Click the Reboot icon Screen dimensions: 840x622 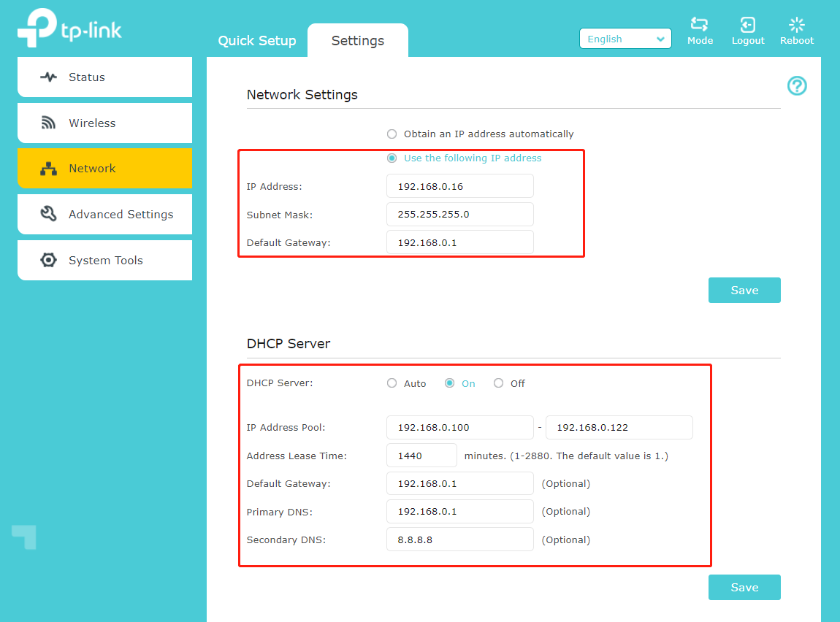[796, 24]
